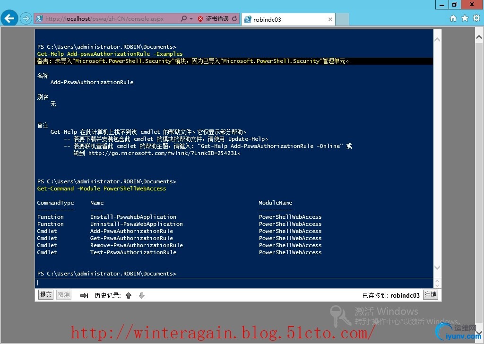Open Favorites with the star icon
This screenshot has height=344, width=484.
(x=465, y=18)
